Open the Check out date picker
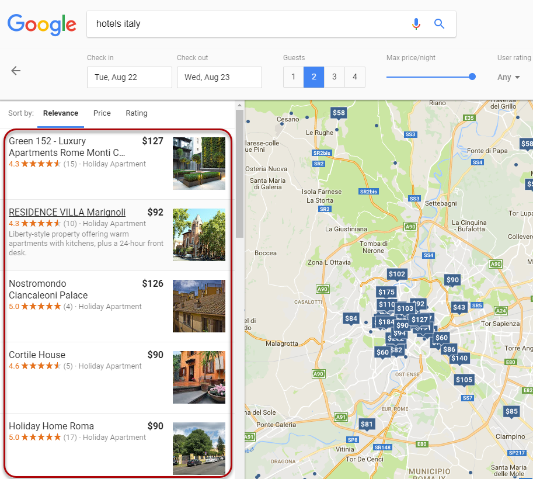 click(220, 77)
